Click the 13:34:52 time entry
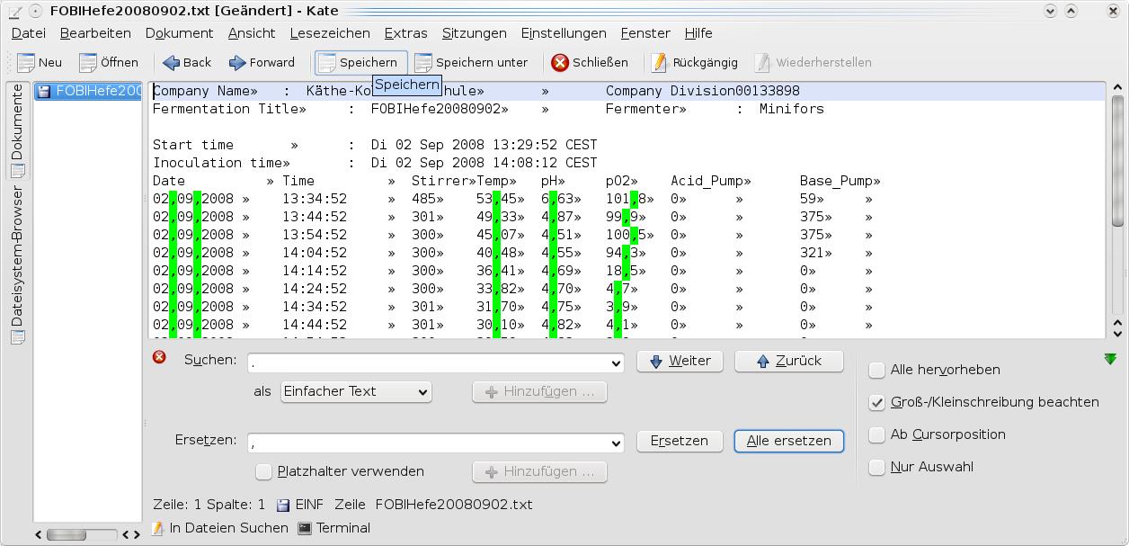 point(315,199)
